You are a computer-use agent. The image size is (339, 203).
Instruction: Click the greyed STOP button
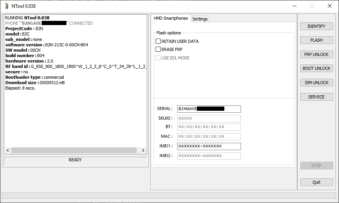tap(317, 166)
